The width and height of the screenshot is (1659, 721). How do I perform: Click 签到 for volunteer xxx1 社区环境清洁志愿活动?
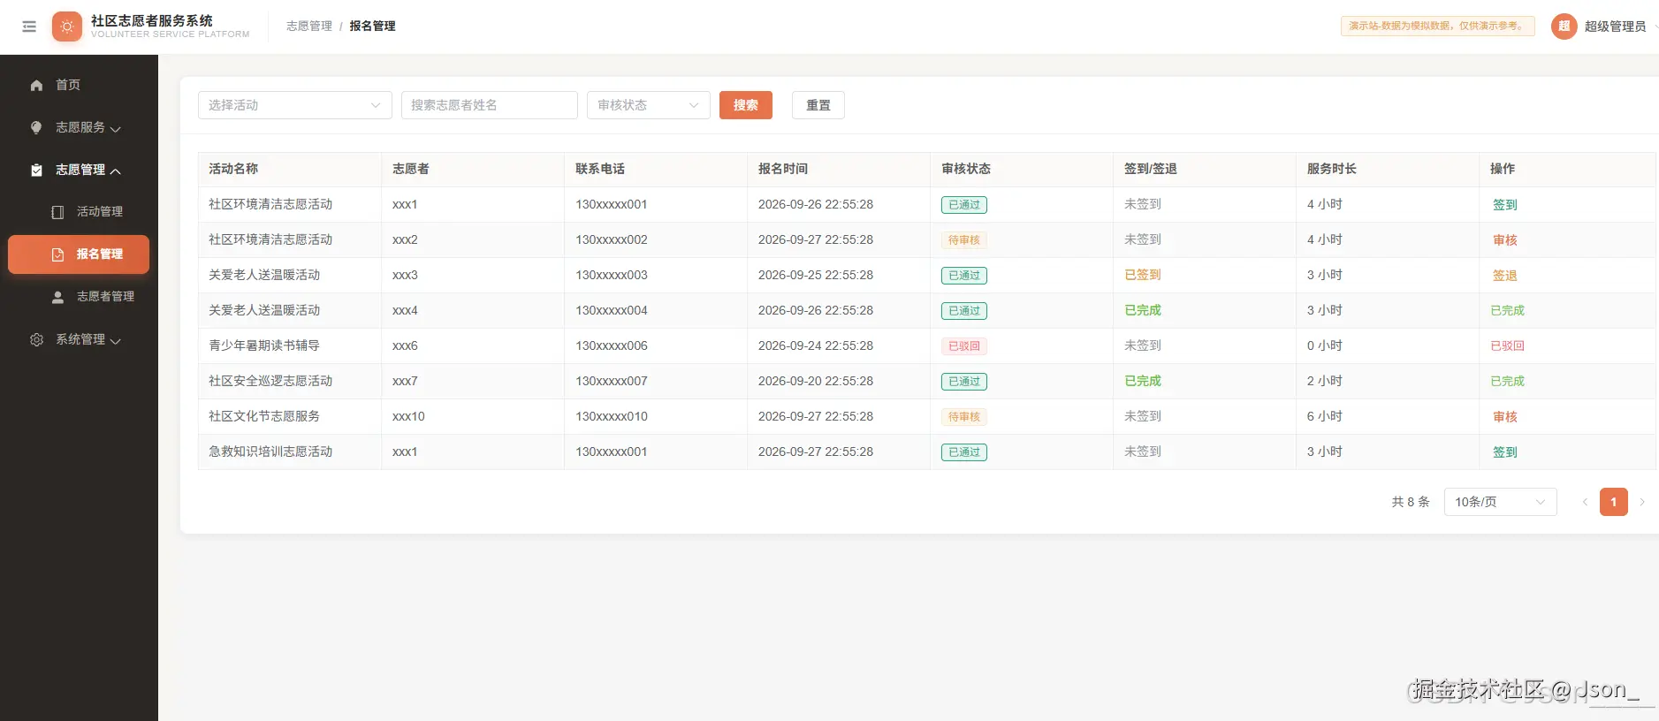[1505, 205]
